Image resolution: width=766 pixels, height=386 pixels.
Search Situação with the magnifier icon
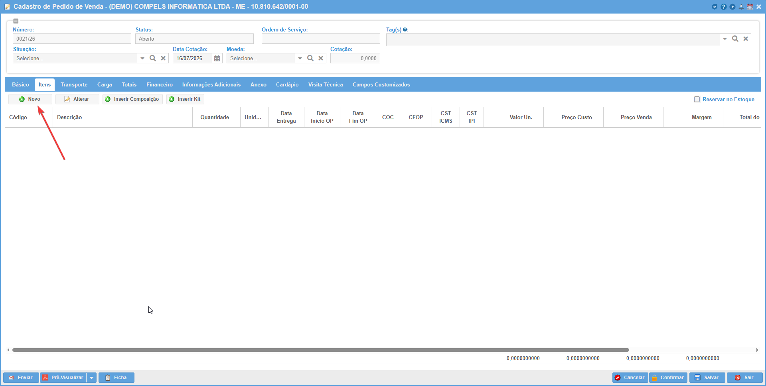point(153,58)
